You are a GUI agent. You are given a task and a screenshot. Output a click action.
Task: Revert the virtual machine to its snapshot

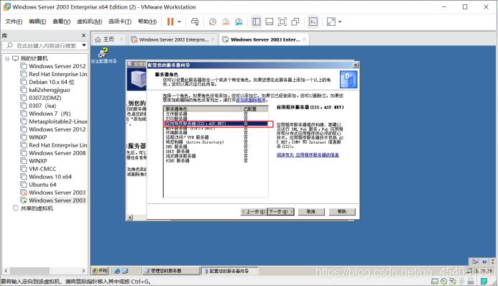pos(226,22)
